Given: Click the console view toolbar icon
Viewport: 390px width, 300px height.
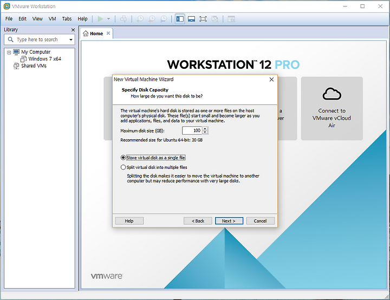Looking at the screenshot, I should [x=231, y=19].
